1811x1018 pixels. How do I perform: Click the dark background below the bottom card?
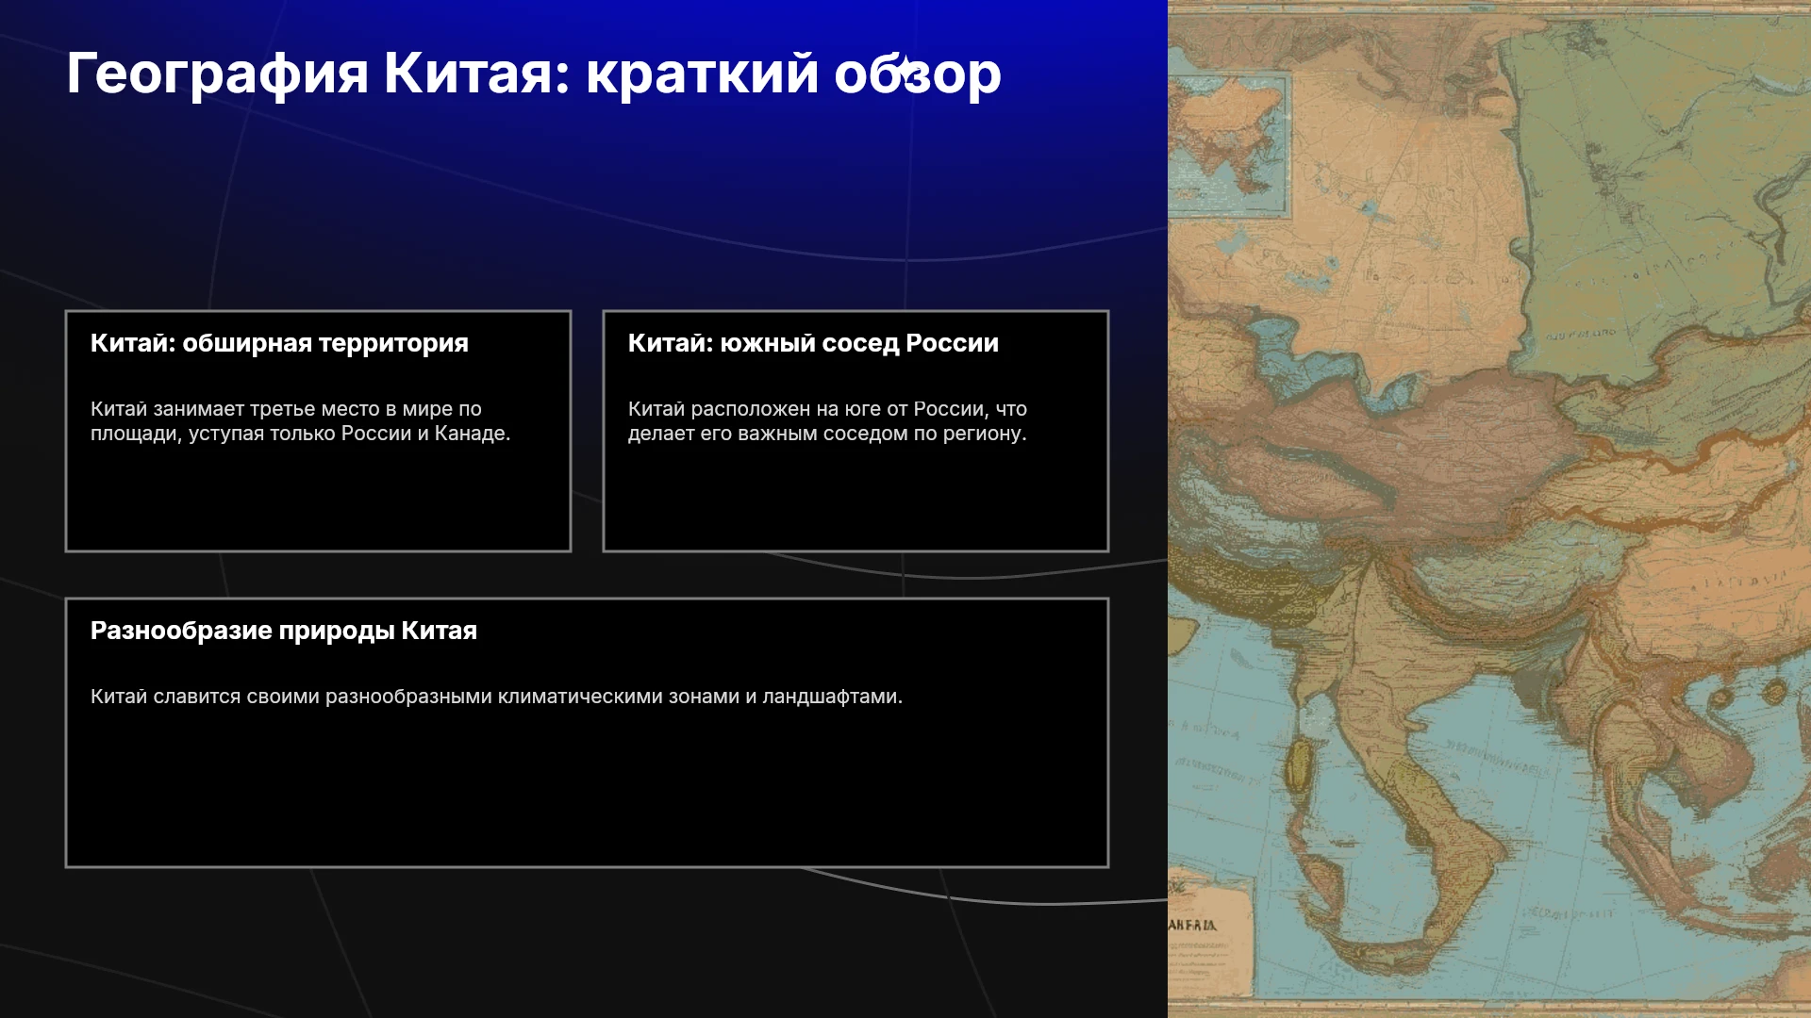585,943
